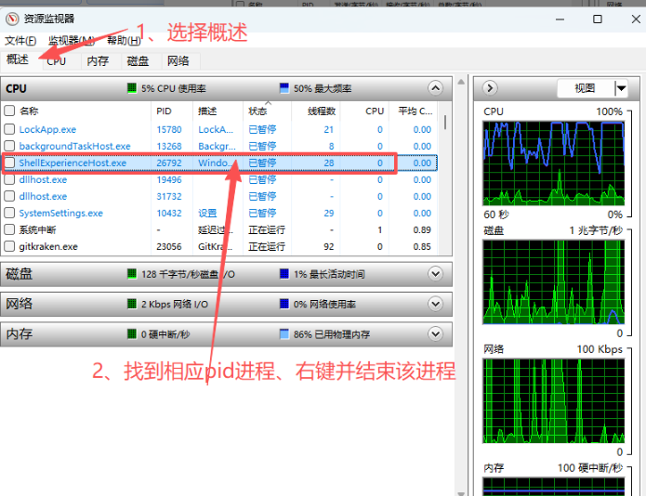Click the green CPU 使用率 indicator square
This screenshot has height=496, width=646.
pos(131,87)
